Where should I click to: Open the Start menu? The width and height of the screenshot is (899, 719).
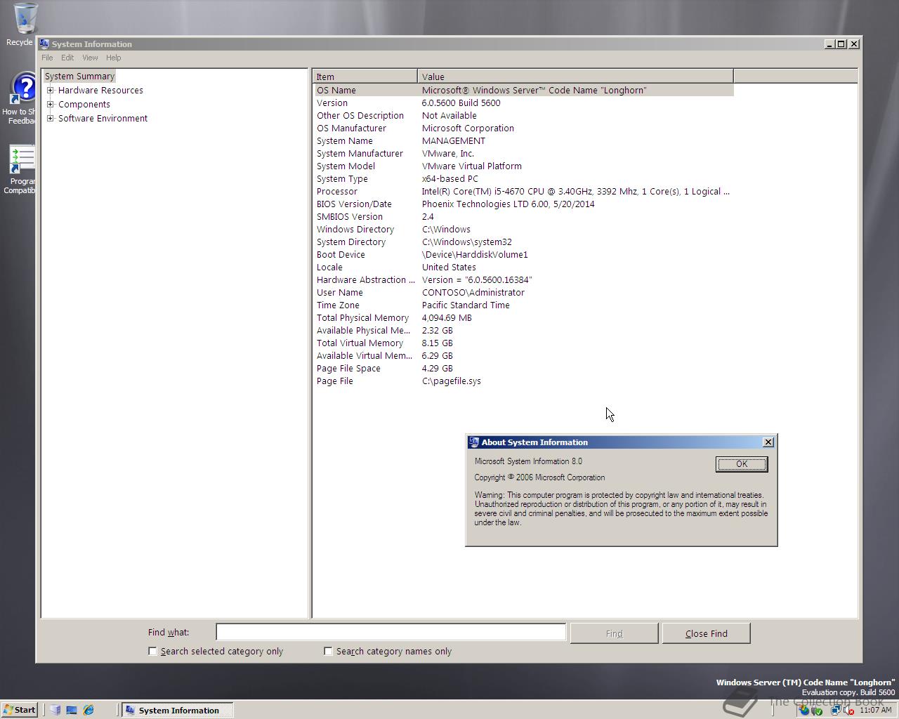click(20, 710)
